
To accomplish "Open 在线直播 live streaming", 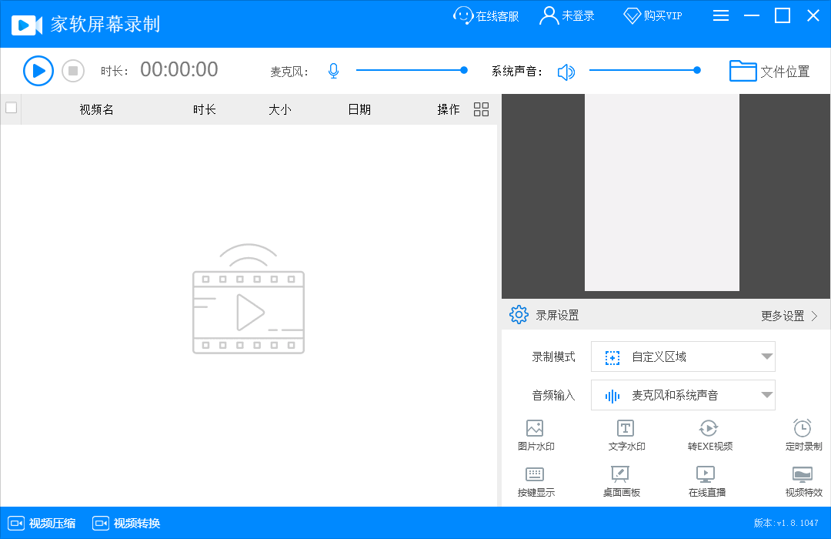I will [706, 482].
